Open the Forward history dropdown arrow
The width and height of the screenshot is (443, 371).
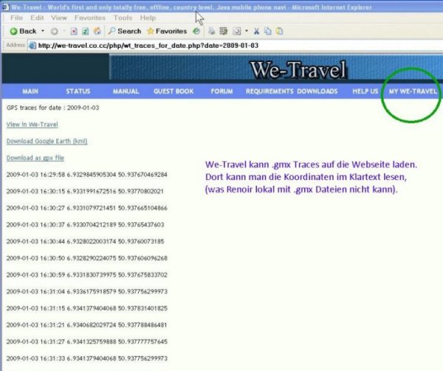(64, 31)
